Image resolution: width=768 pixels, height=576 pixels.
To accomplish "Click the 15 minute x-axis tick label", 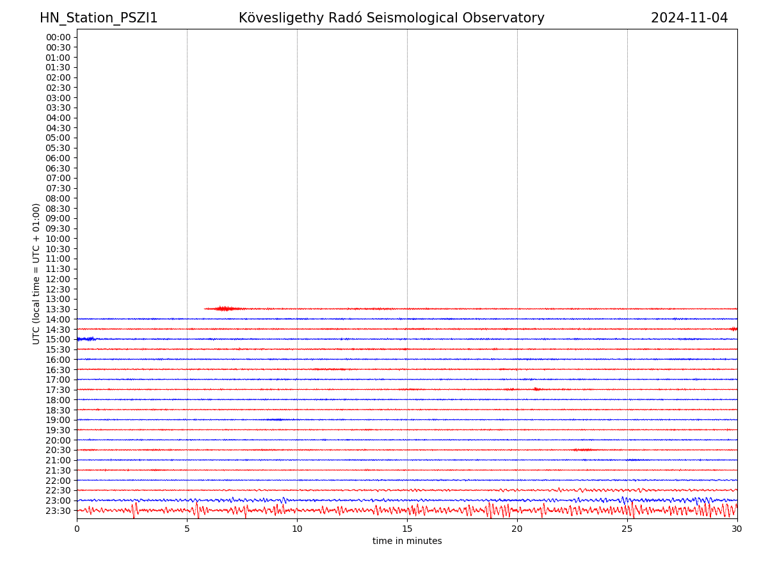I will 407,529.
